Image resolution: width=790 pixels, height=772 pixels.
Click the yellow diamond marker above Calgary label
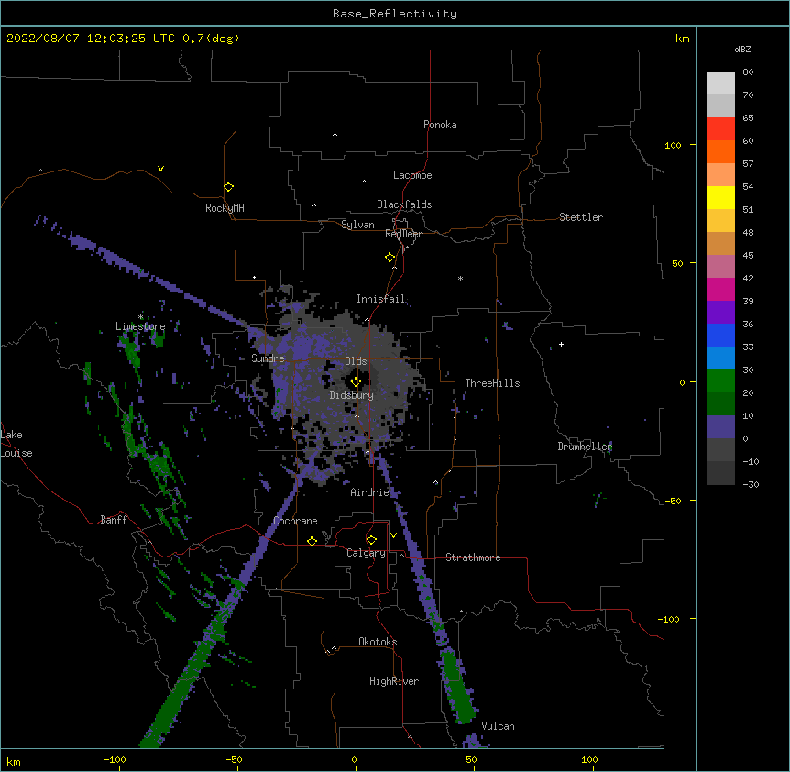[x=371, y=540]
